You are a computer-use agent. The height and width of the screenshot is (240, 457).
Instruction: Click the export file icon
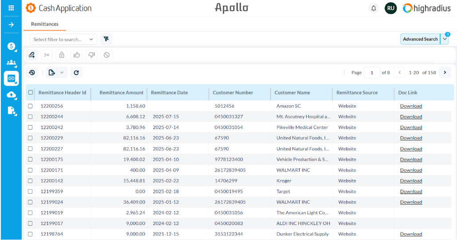pyautogui.click(x=52, y=72)
